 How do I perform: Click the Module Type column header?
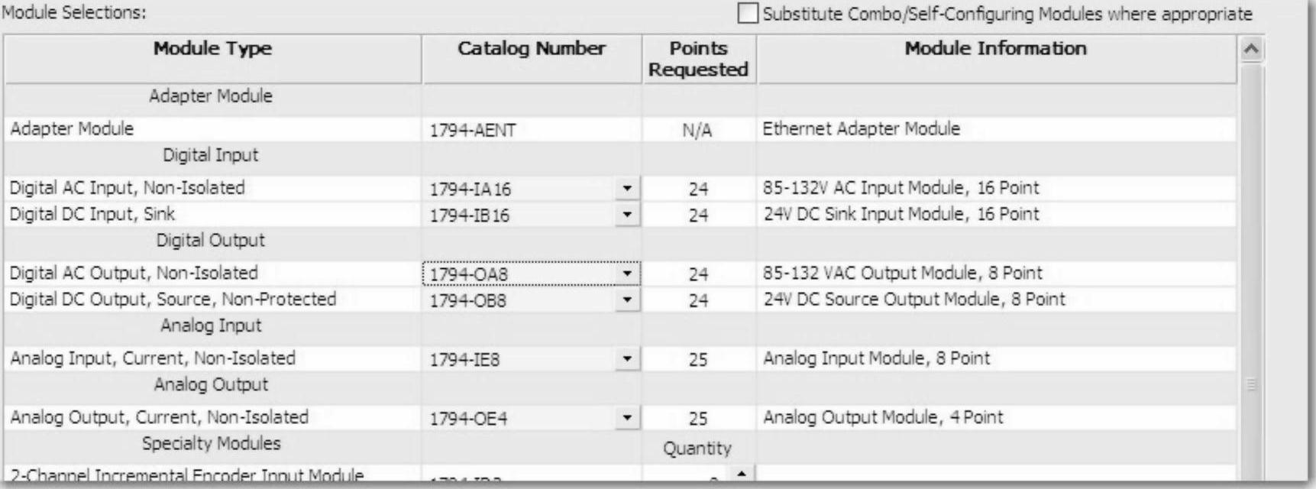coord(212,49)
